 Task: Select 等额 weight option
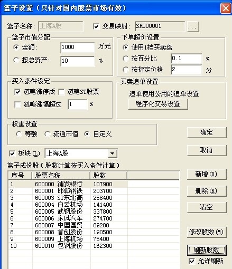coord(18,134)
